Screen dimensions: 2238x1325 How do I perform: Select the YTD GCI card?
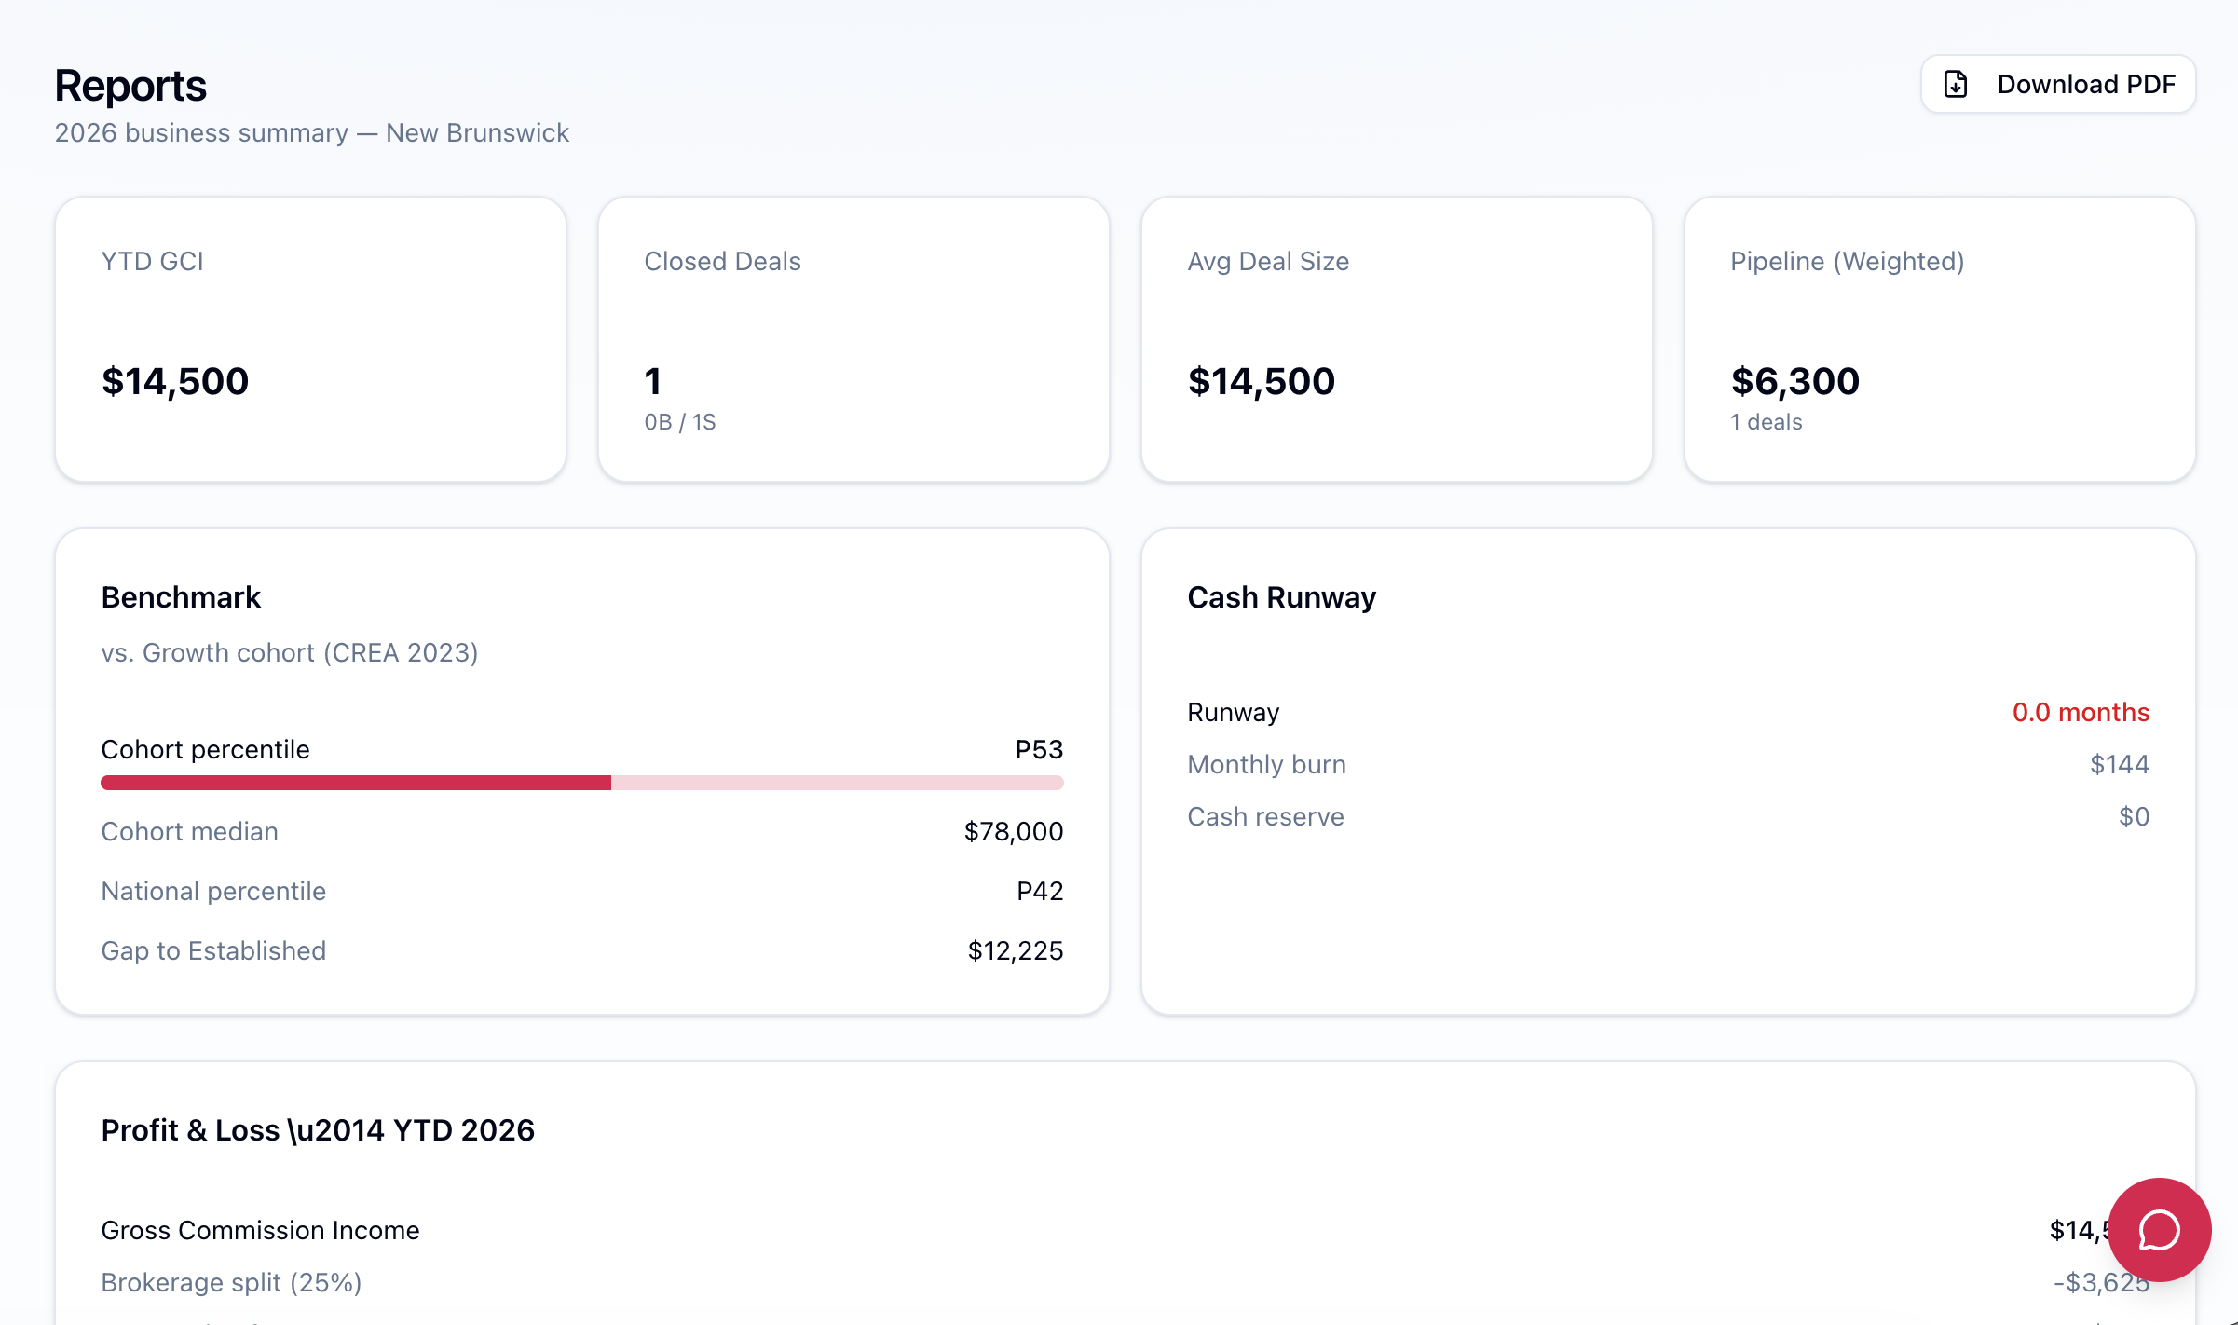click(x=310, y=338)
